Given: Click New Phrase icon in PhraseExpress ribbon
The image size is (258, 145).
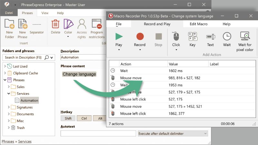Looking at the screenshot, I should (x=23, y=24).
